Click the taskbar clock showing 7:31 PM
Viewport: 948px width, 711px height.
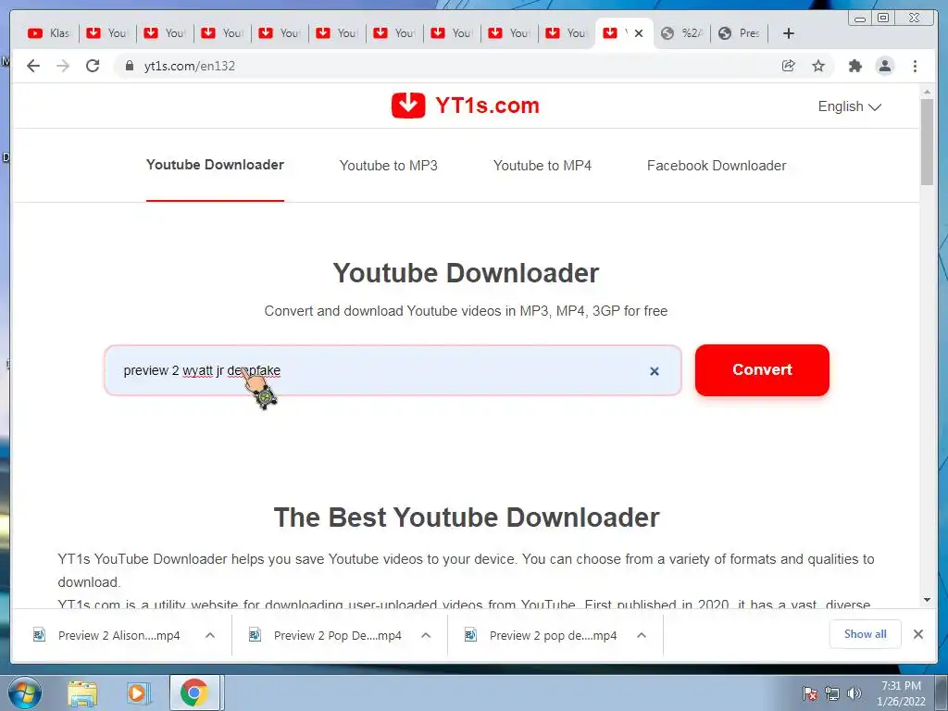coord(901,693)
